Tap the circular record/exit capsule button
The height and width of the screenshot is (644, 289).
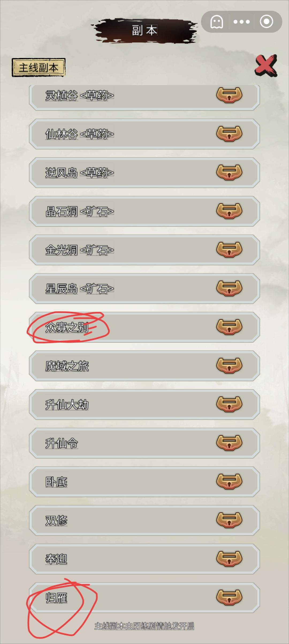267,22
